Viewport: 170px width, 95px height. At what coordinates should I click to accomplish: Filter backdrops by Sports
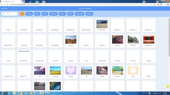tap(45, 14)
